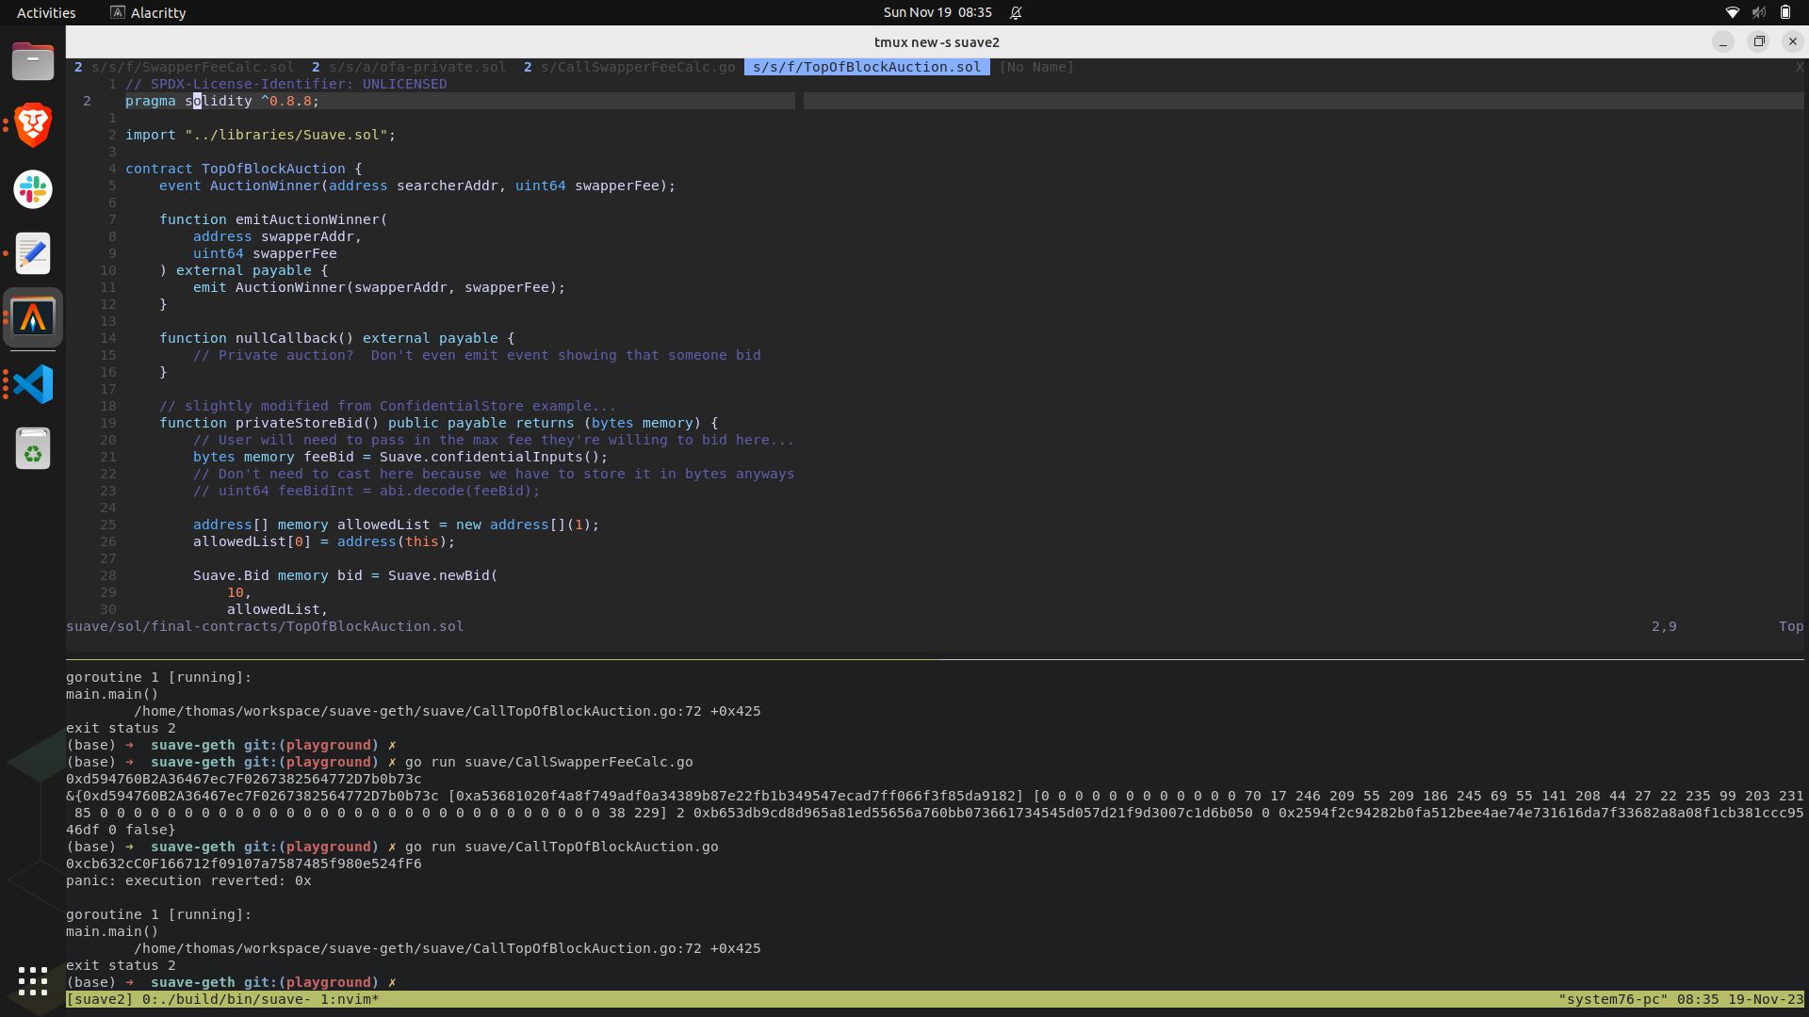Click the last "panic: execution reverted: 0x" message
1809x1017 pixels.
(x=188, y=880)
